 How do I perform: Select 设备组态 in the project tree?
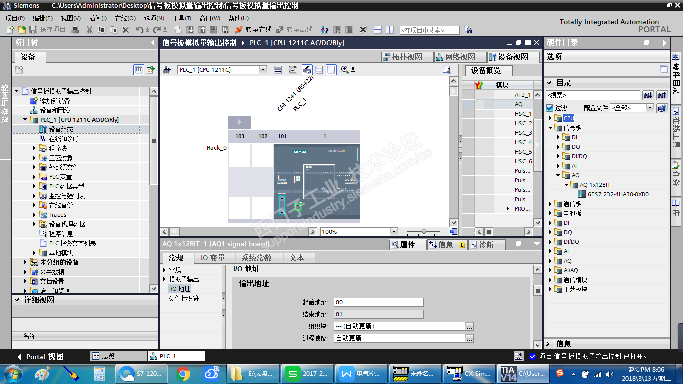tap(61, 129)
